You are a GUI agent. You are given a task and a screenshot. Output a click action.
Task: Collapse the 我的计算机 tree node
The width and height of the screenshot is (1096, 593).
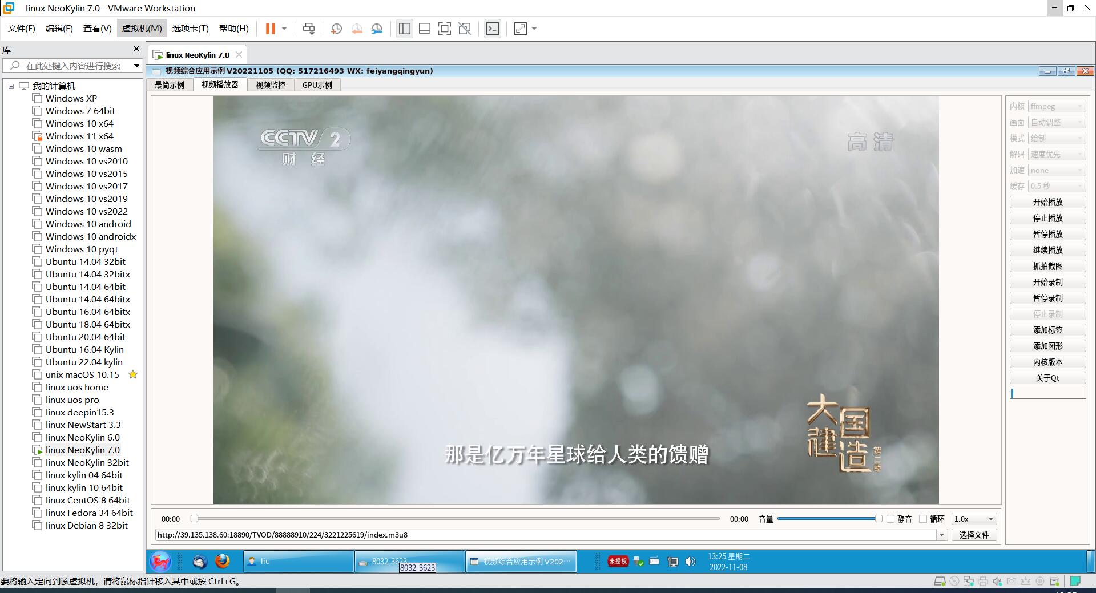(11, 86)
